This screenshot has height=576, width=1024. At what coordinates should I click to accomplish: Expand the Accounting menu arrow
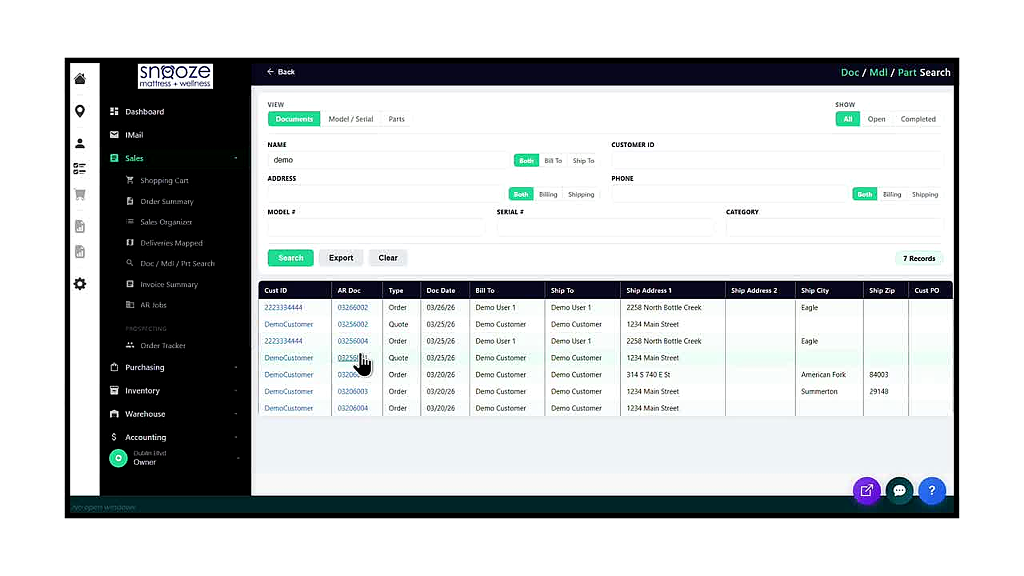236,437
